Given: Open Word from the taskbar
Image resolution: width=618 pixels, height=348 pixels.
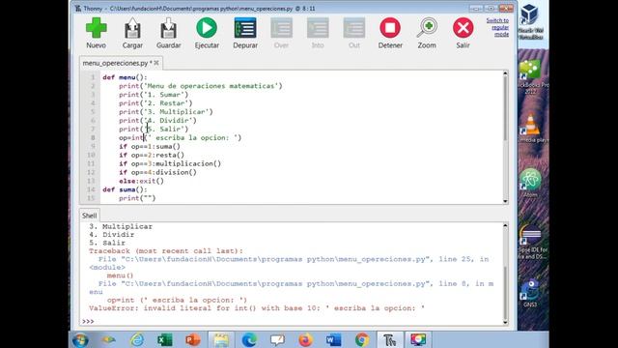Looking at the screenshot, I should point(333,339).
